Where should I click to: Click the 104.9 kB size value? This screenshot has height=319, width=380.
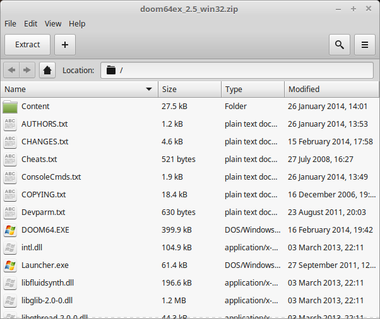point(177,248)
